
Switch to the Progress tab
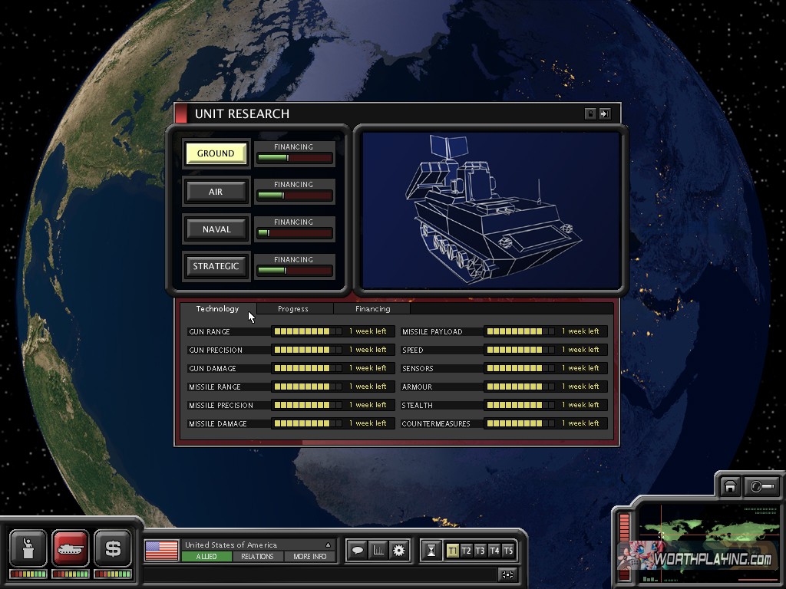tap(293, 308)
